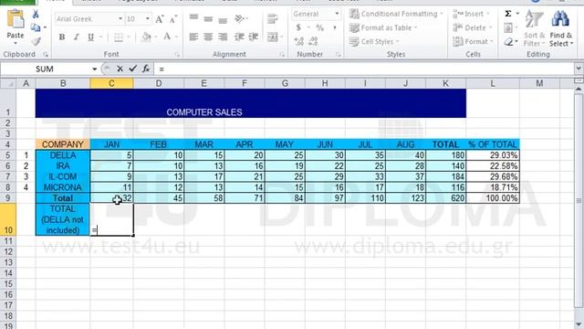
Task: Click the Fill down icon
Action: click(508, 27)
